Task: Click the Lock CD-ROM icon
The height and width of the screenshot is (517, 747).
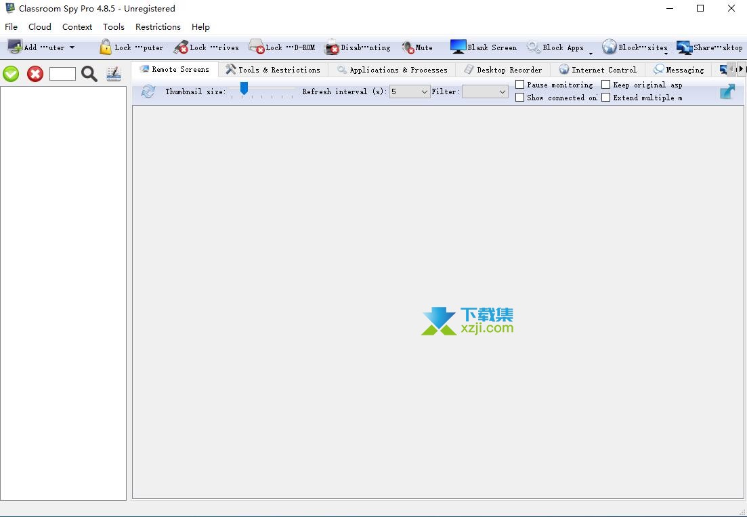Action: [256, 47]
